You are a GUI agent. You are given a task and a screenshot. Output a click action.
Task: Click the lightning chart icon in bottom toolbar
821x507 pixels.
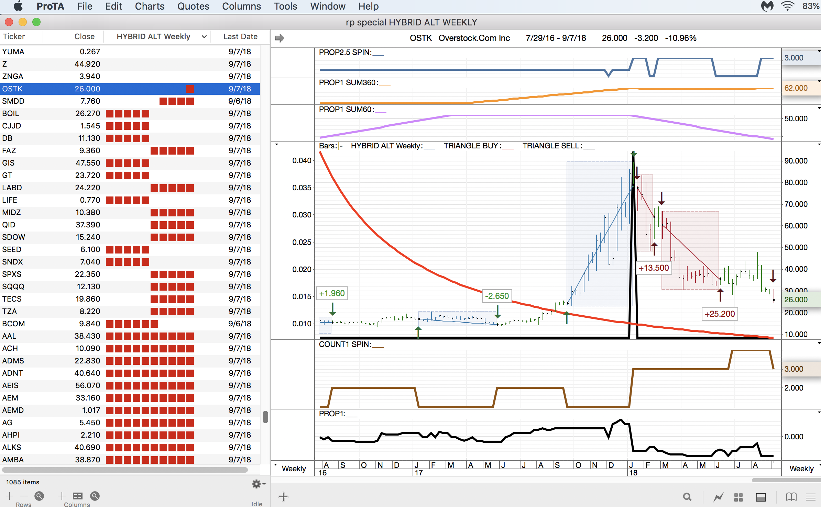coord(719,496)
